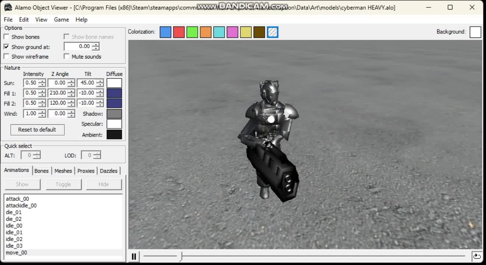Pick the pink colorization option

[232, 32]
